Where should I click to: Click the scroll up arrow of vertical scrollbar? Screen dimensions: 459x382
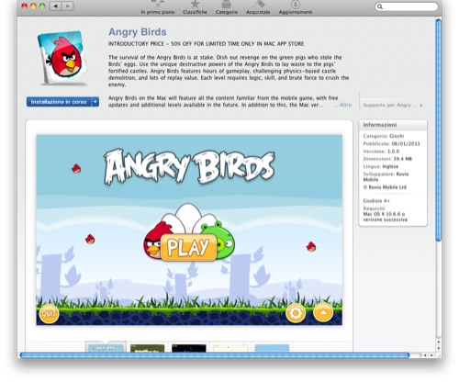pyautogui.click(x=438, y=342)
